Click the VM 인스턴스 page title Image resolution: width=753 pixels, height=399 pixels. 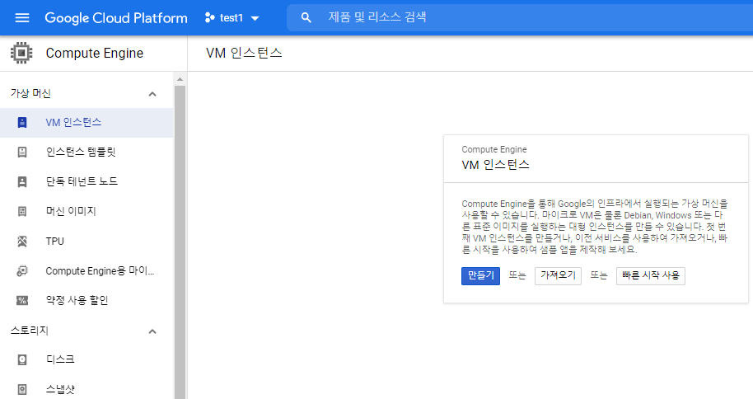(x=244, y=53)
